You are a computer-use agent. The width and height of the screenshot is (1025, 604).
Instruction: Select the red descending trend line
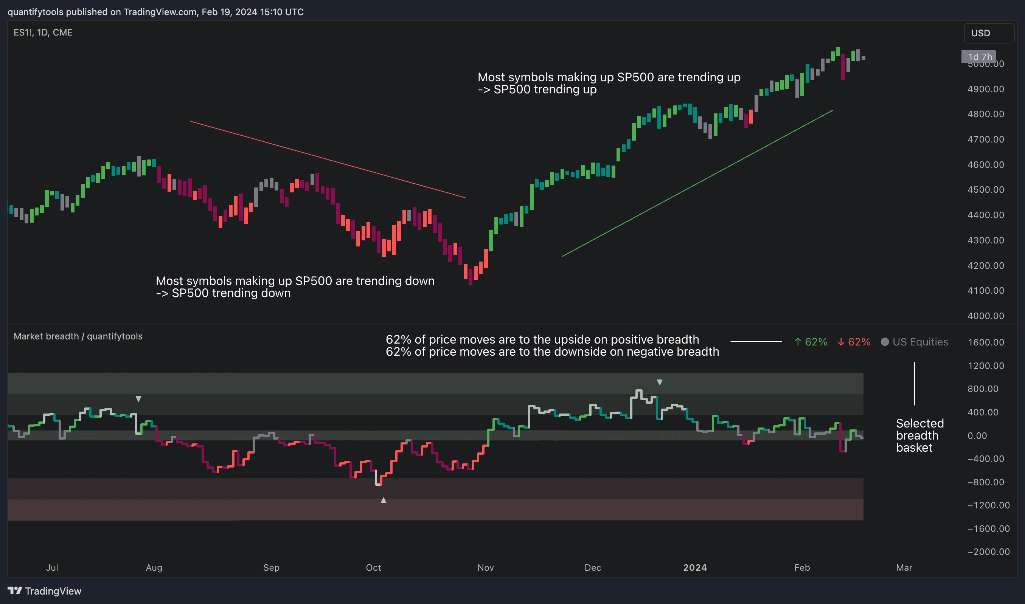327,159
